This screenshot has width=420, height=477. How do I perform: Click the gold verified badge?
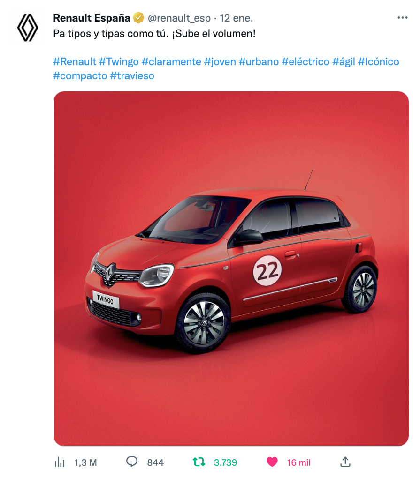click(138, 18)
